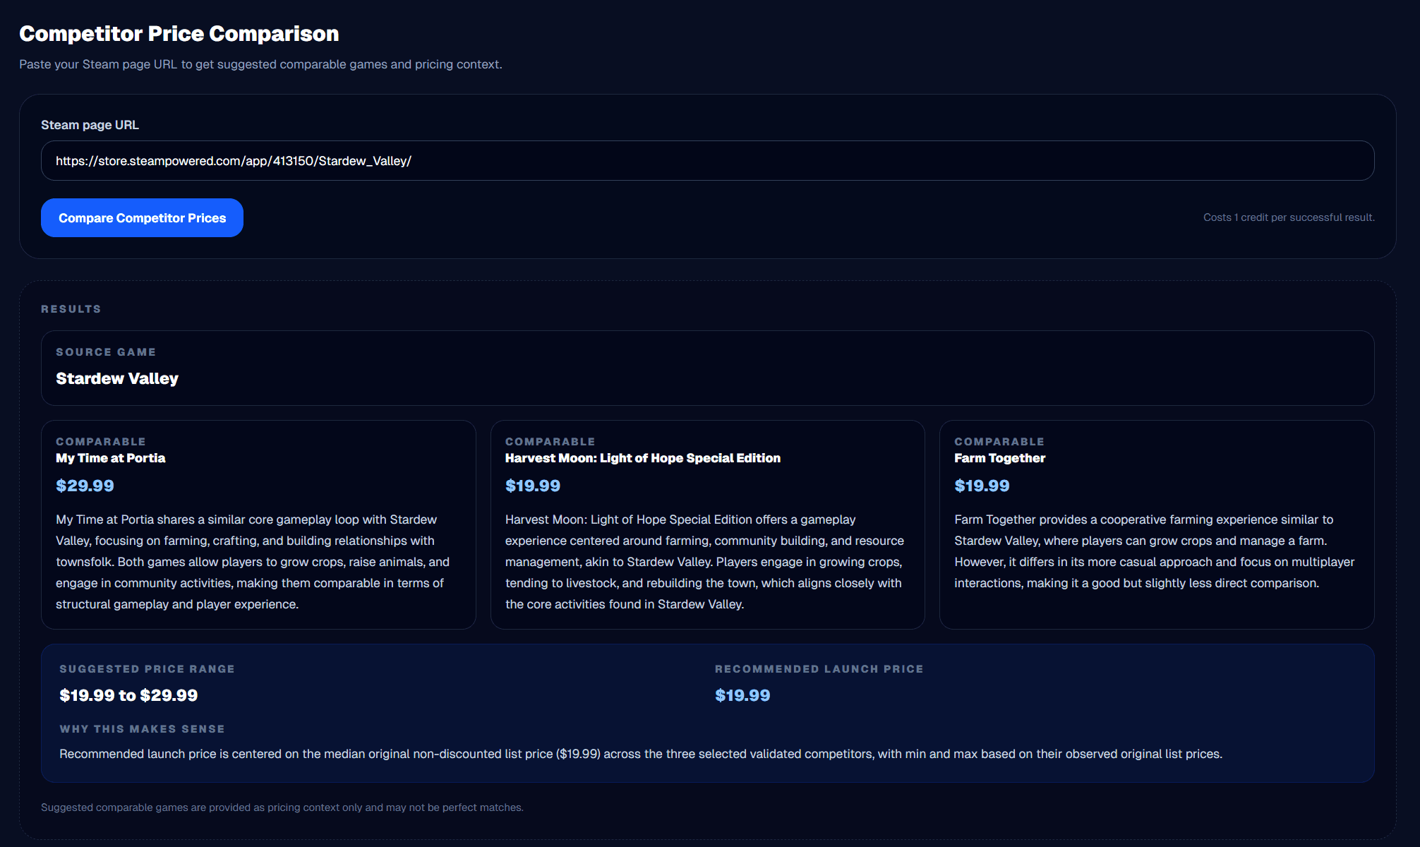Click the $29.99 price for My Time at Portia

coord(85,486)
